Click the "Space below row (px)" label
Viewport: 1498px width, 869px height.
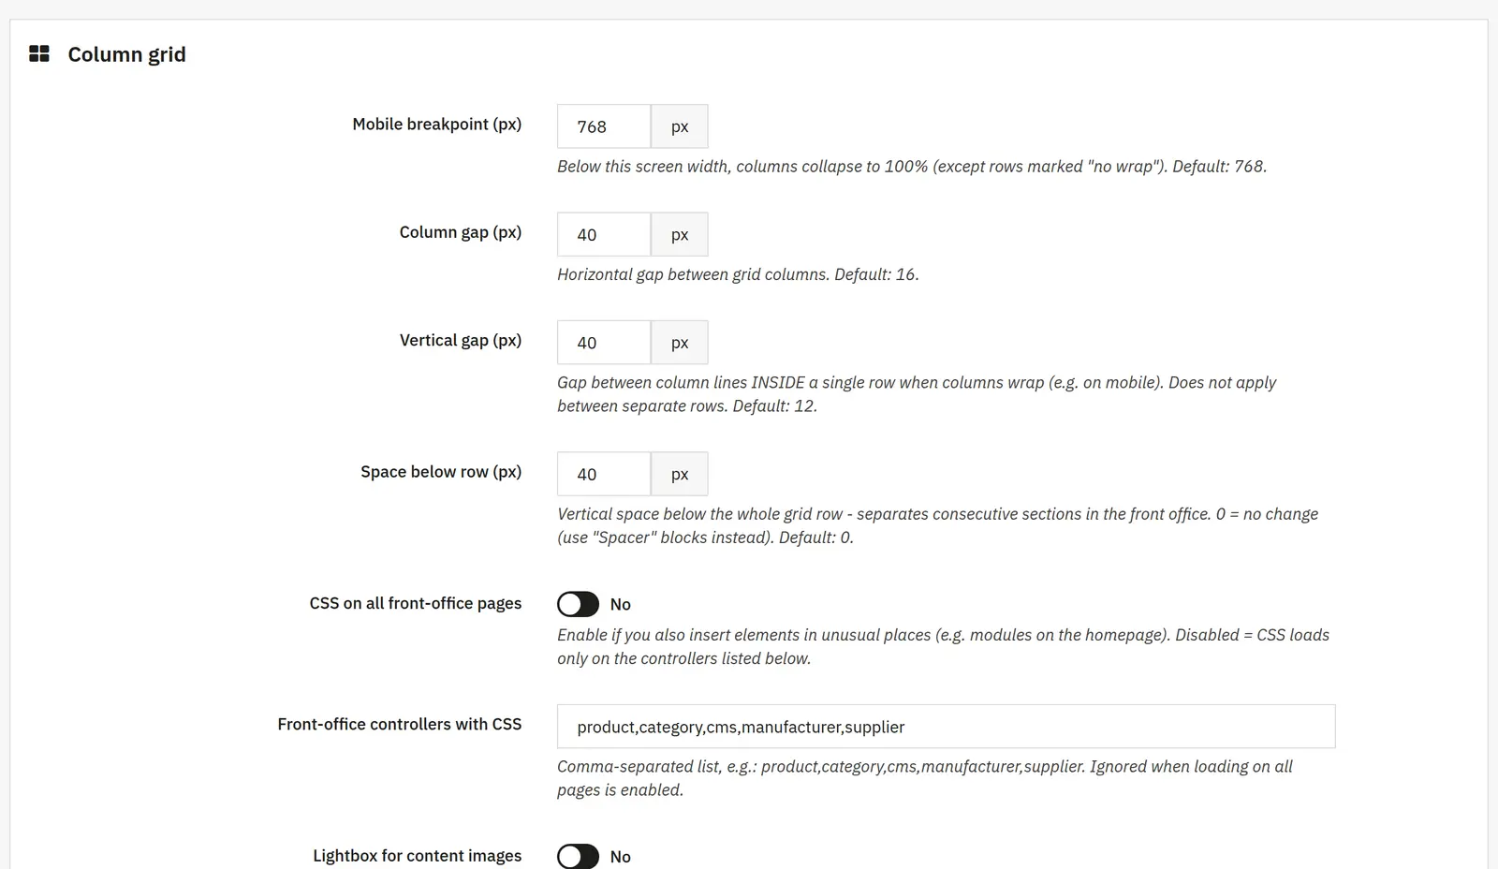(441, 472)
